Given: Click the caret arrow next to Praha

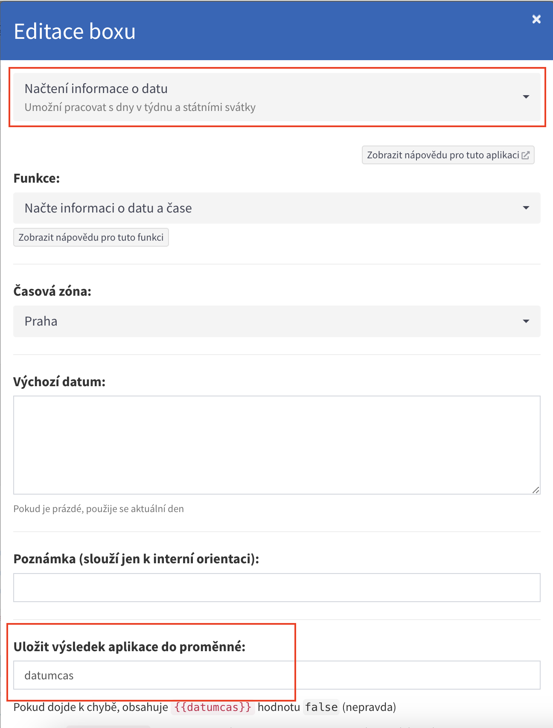Looking at the screenshot, I should click(x=526, y=321).
